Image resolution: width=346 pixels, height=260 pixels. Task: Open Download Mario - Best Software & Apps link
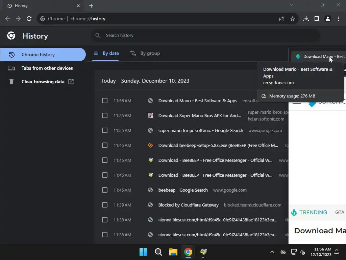click(x=198, y=101)
